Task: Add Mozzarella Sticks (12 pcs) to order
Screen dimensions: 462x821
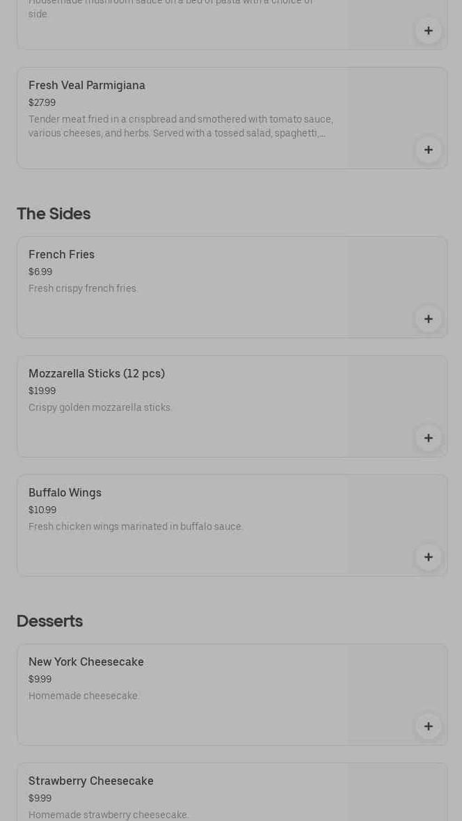Action: pyautogui.click(x=428, y=438)
